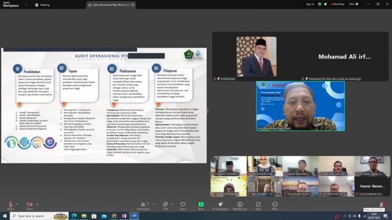
Task: Expand the video options arrow
Action: [37, 204]
